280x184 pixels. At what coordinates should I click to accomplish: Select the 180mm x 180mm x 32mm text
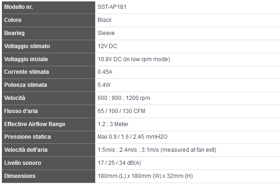tap(145, 176)
